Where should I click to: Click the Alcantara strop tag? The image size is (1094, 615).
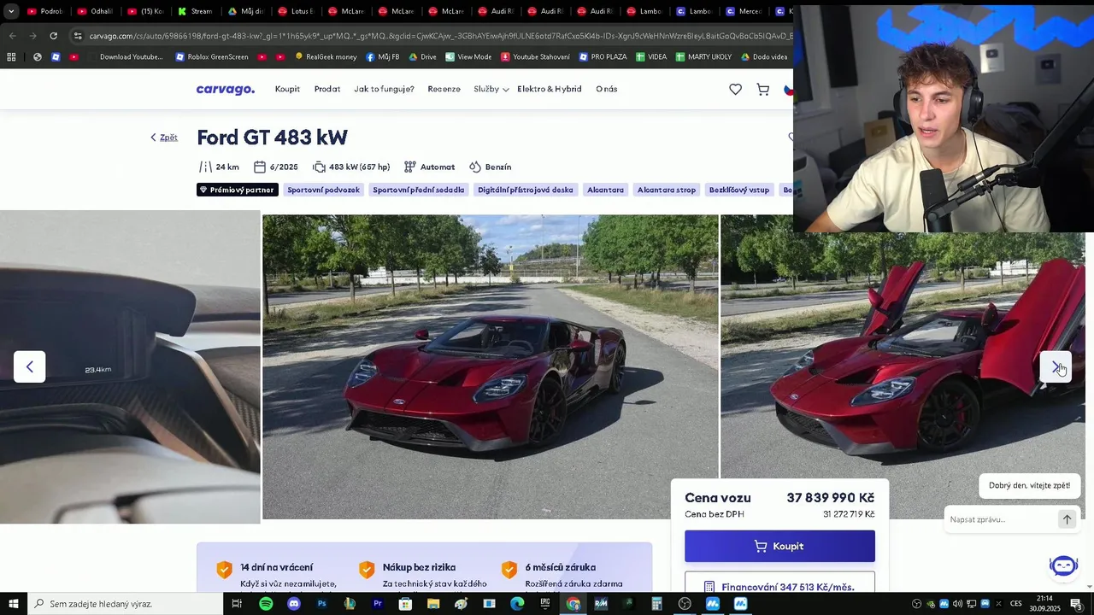click(667, 190)
